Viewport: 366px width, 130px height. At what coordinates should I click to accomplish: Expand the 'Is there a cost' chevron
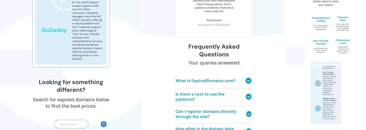248,97
